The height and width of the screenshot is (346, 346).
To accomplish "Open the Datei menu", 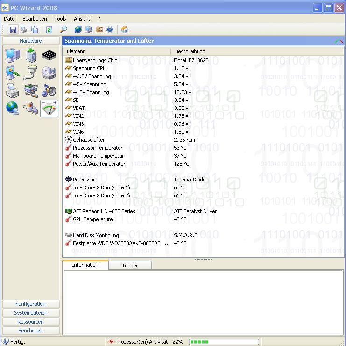I will (10, 19).
